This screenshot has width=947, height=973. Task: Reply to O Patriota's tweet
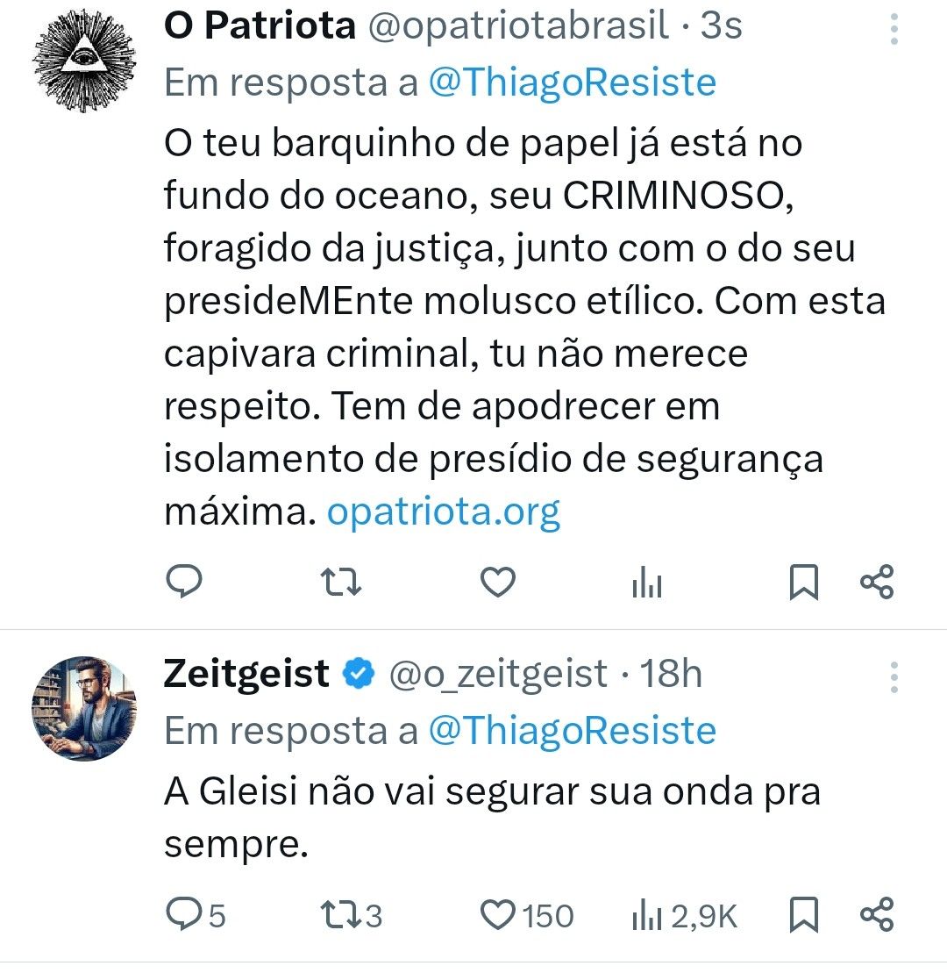tap(184, 583)
